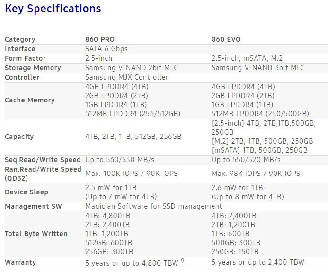Select the 860 PRO column header
Viewport: 328px width, 275px height.
pyautogui.click(x=100, y=39)
